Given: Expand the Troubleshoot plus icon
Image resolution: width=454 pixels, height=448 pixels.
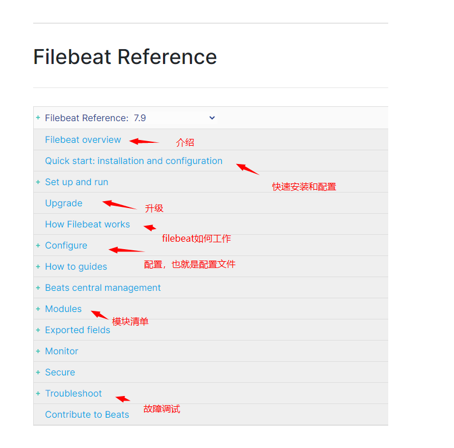Looking at the screenshot, I should 38,393.
